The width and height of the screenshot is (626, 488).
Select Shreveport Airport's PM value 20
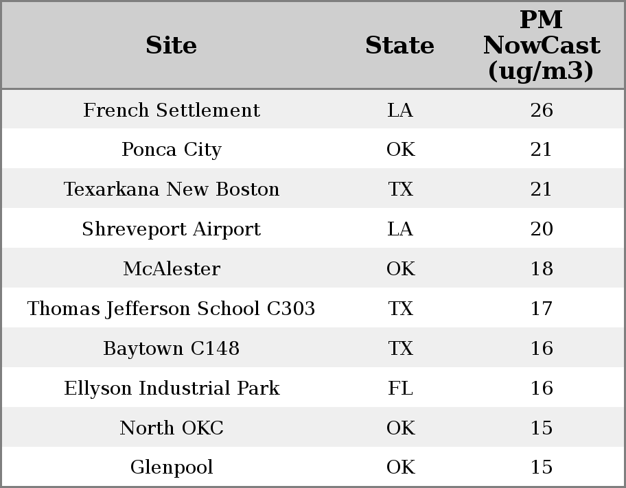(541, 229)
